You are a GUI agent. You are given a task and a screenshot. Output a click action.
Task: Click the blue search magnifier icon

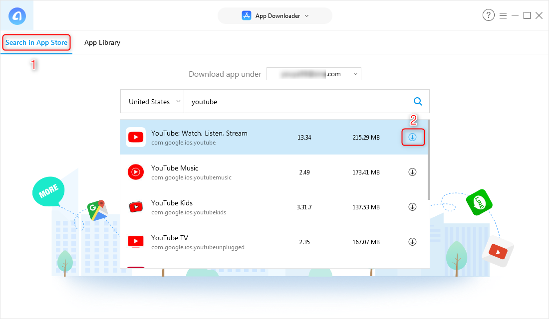click(x=418, y=101)
